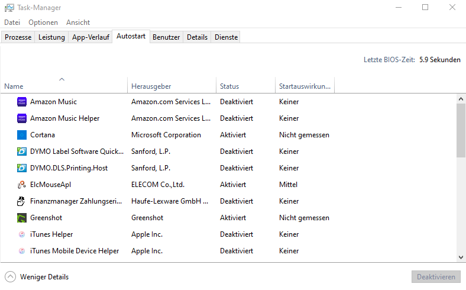Viewport: 466px width, 290px height.
Task: Switch to the App-Verlauf tab
Action: (x=90, y=37)
